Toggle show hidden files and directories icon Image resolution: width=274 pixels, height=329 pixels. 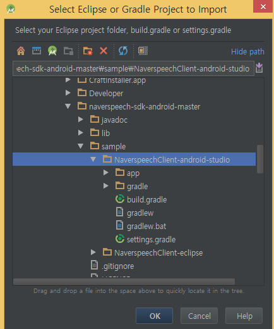(143, 51)
